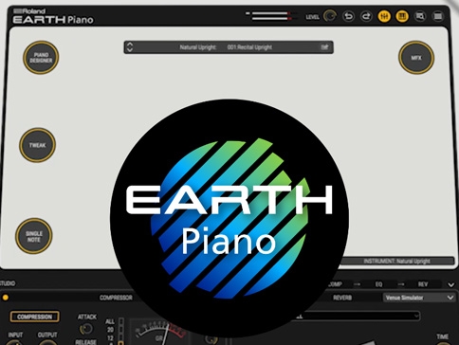Adjust the compressor ATTACK knob
This screenshot has width=459, height=345.
click(86, 329)
